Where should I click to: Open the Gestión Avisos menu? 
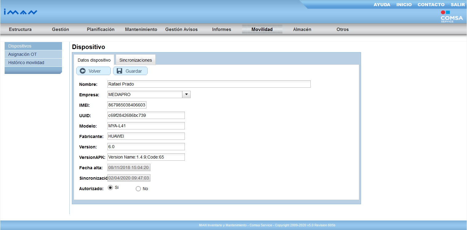pyautogui.click(x=181, y=29)
